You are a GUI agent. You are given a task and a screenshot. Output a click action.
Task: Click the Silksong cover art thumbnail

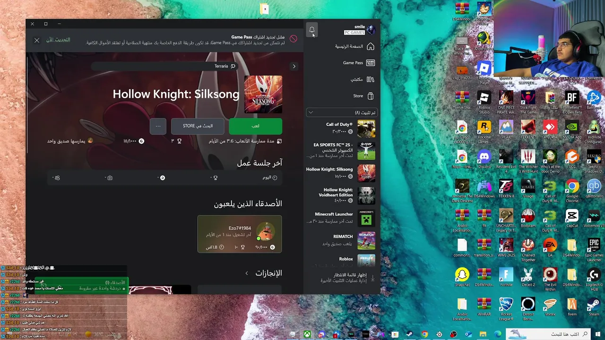point(263,94)
